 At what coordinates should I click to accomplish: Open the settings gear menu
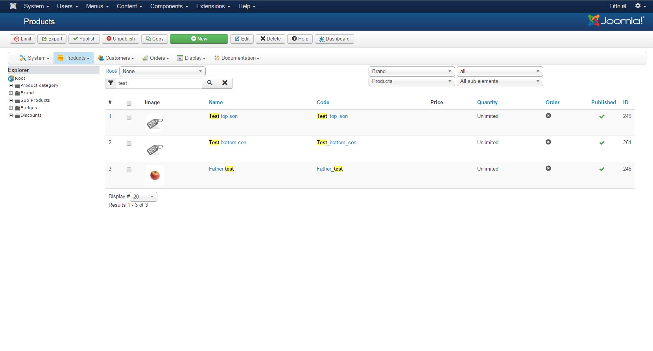pos(640,6)
